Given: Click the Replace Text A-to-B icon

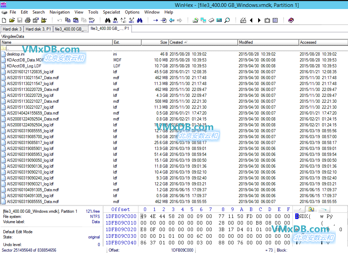Looking at the screenshot, I should click(124, 20).
